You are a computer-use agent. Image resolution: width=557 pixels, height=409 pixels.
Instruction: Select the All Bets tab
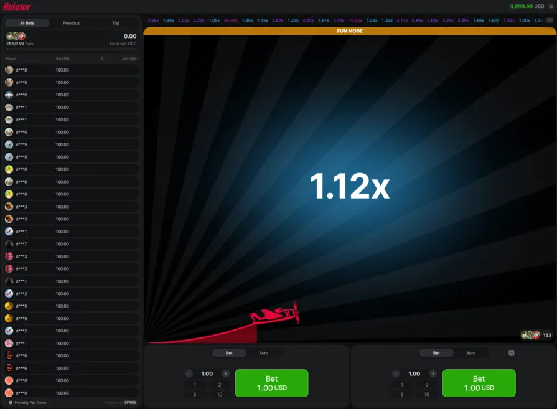point(27,23)
